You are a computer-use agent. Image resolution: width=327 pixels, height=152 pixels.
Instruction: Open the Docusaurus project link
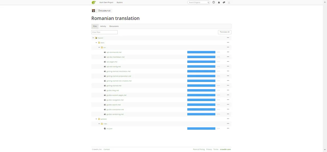pyautogui.click(x=104, y=11)
